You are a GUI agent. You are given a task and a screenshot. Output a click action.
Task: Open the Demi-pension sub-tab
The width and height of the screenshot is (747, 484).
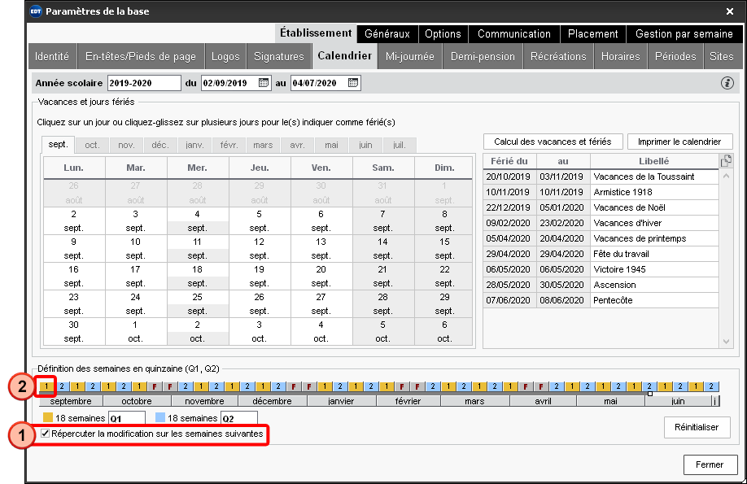click(x=483, y=56)
